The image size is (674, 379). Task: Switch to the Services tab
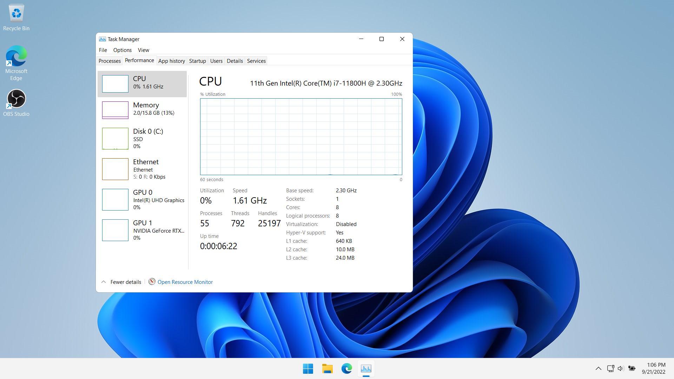coord(256,61)
